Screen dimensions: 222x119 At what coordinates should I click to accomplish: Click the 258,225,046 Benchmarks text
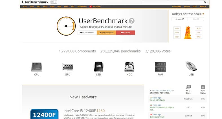tap(120, 51)
